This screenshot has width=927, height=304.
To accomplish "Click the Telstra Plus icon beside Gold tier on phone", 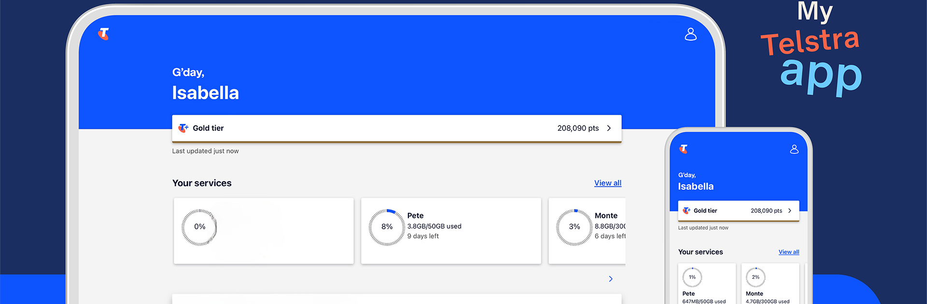I will click(687, 210).
